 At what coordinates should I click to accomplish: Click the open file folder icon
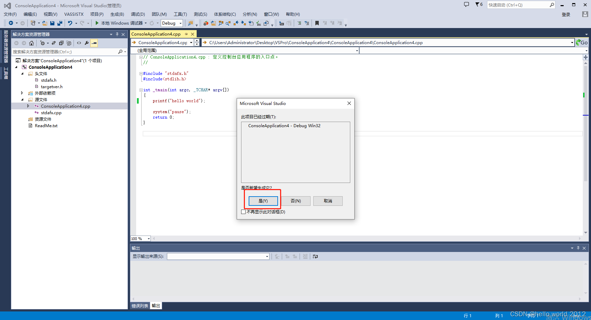pos(44,23)
